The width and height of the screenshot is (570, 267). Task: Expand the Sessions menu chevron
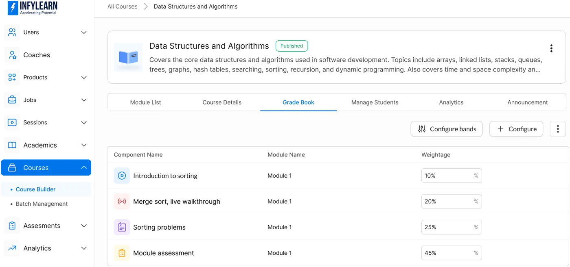pos(84,122)
